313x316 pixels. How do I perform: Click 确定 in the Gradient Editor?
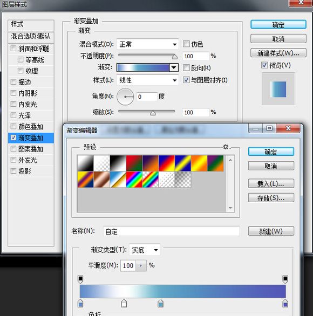(271, 152)
